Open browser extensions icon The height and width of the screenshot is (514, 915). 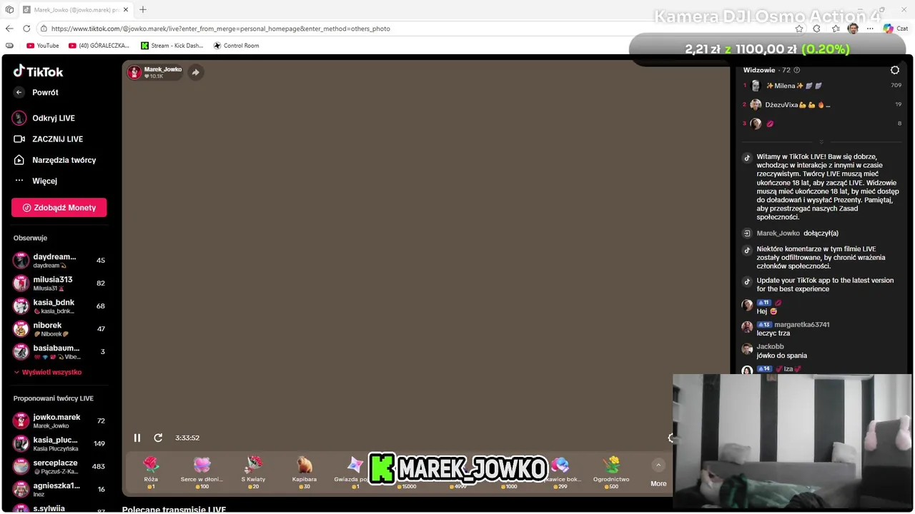click(817, 29)
